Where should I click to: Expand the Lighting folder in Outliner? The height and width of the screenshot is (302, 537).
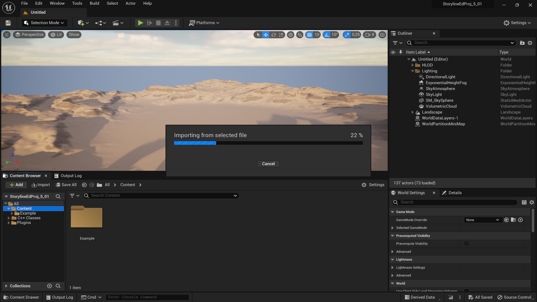click(x=412, y=71)
